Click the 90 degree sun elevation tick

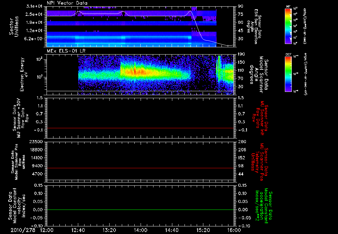(241, 6)
